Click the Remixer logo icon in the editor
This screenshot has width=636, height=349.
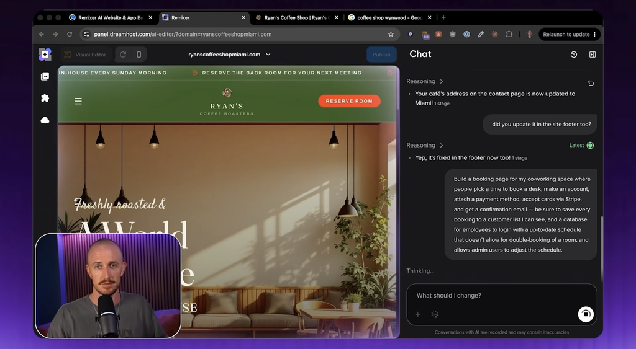45,55
